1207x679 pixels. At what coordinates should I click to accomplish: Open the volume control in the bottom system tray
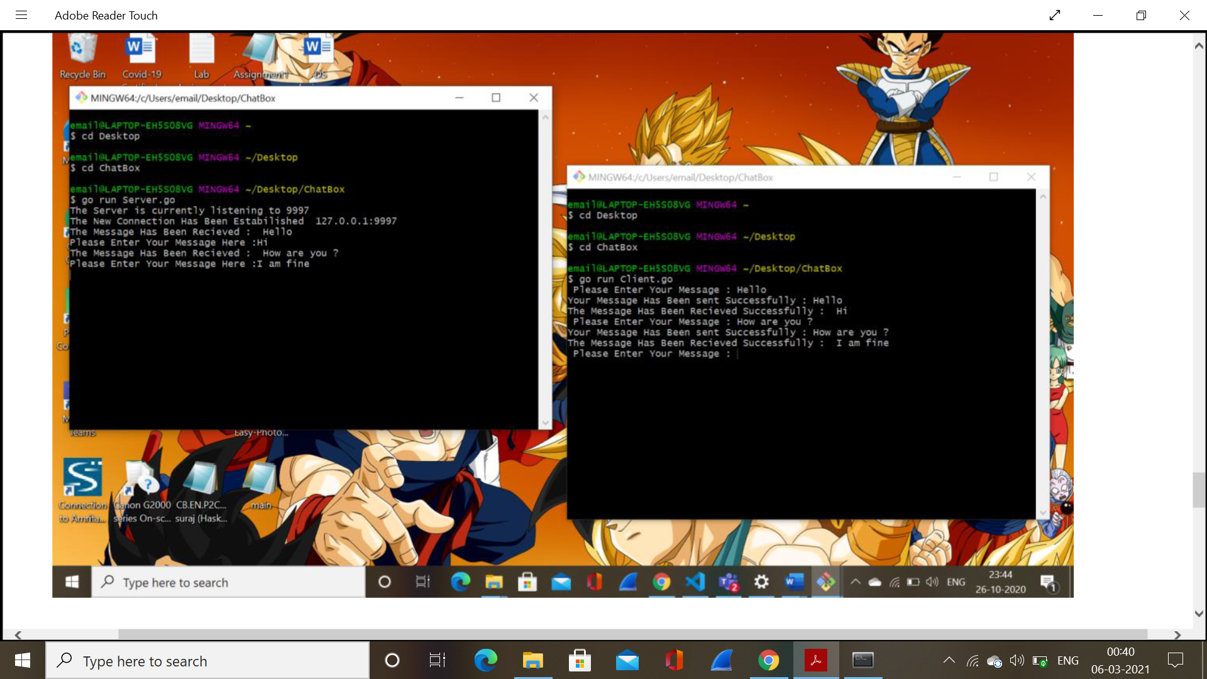(1017, 661)
